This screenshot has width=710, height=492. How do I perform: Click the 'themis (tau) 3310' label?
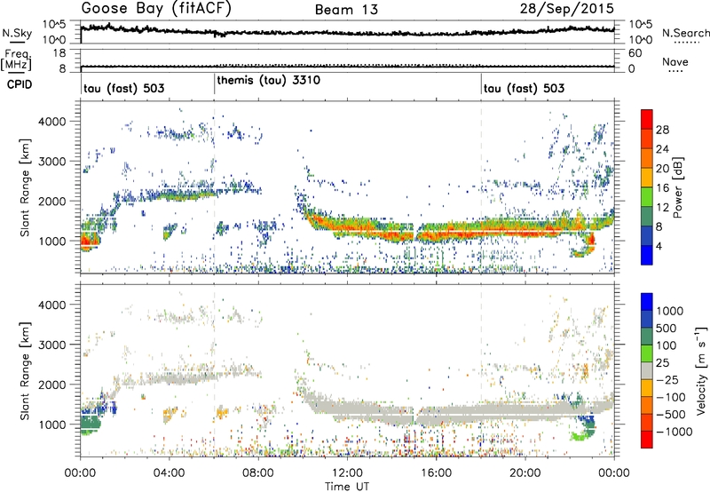pos(269,80)
